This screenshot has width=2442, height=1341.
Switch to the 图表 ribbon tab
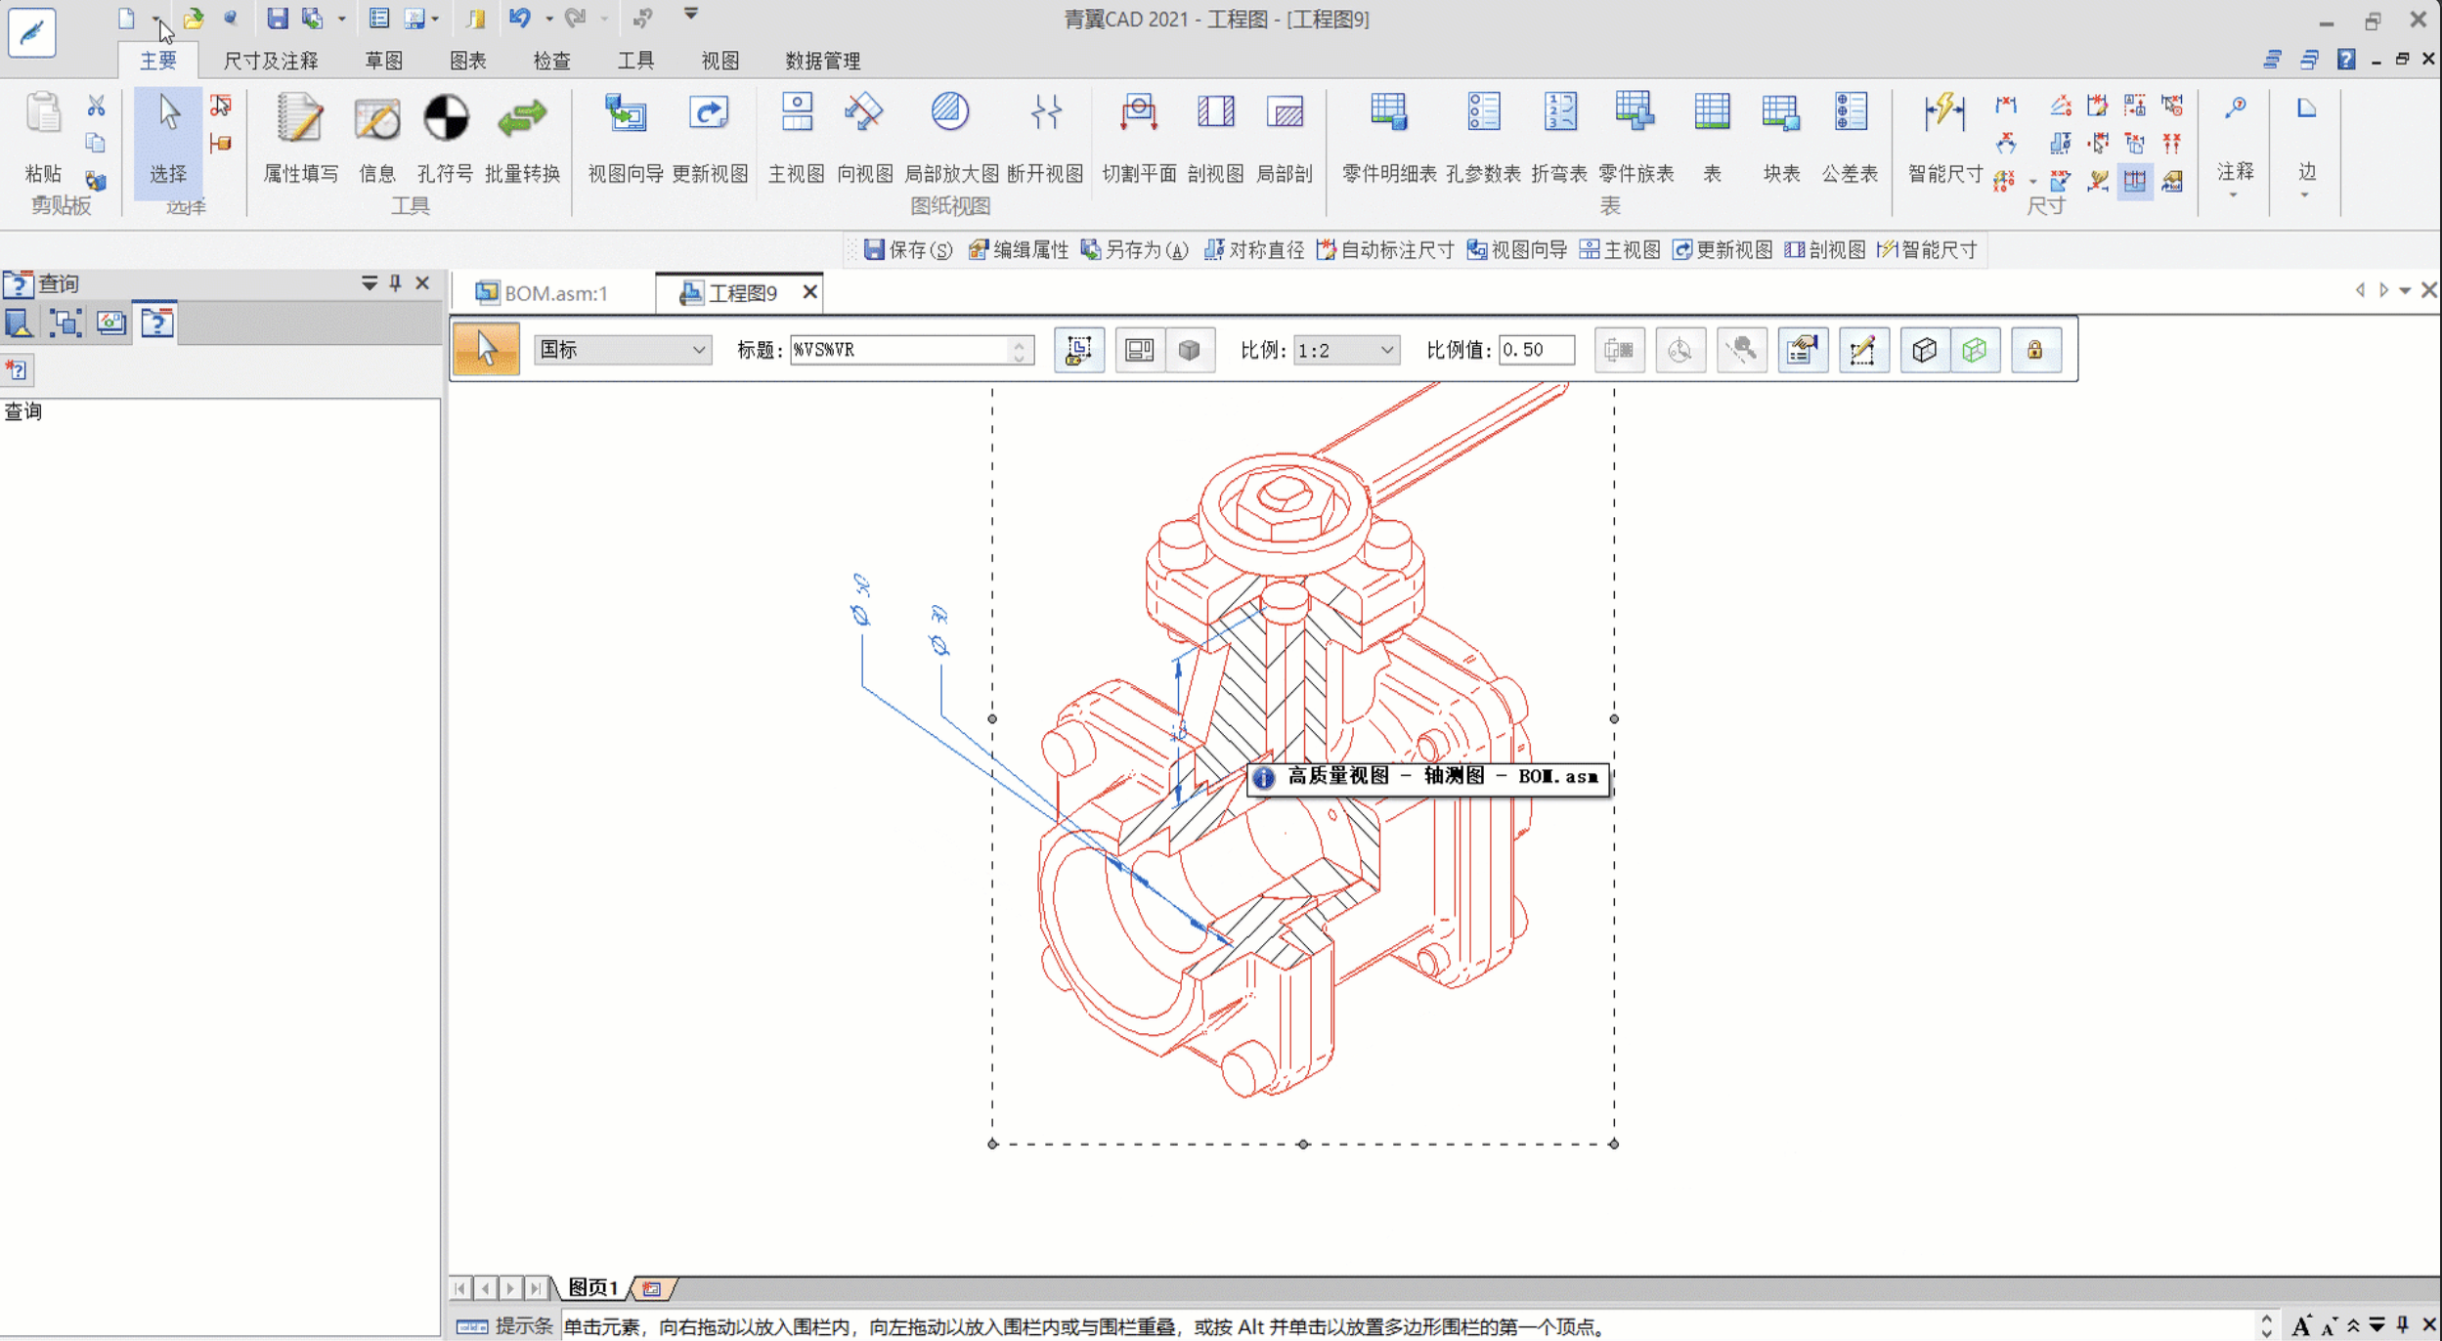467,61
